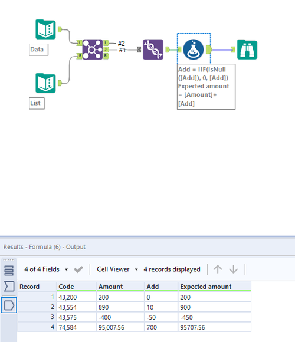The height and width of the screenshot is (342, 295).
Task: Select Code cell 74,584
Action: click(76, 327)
